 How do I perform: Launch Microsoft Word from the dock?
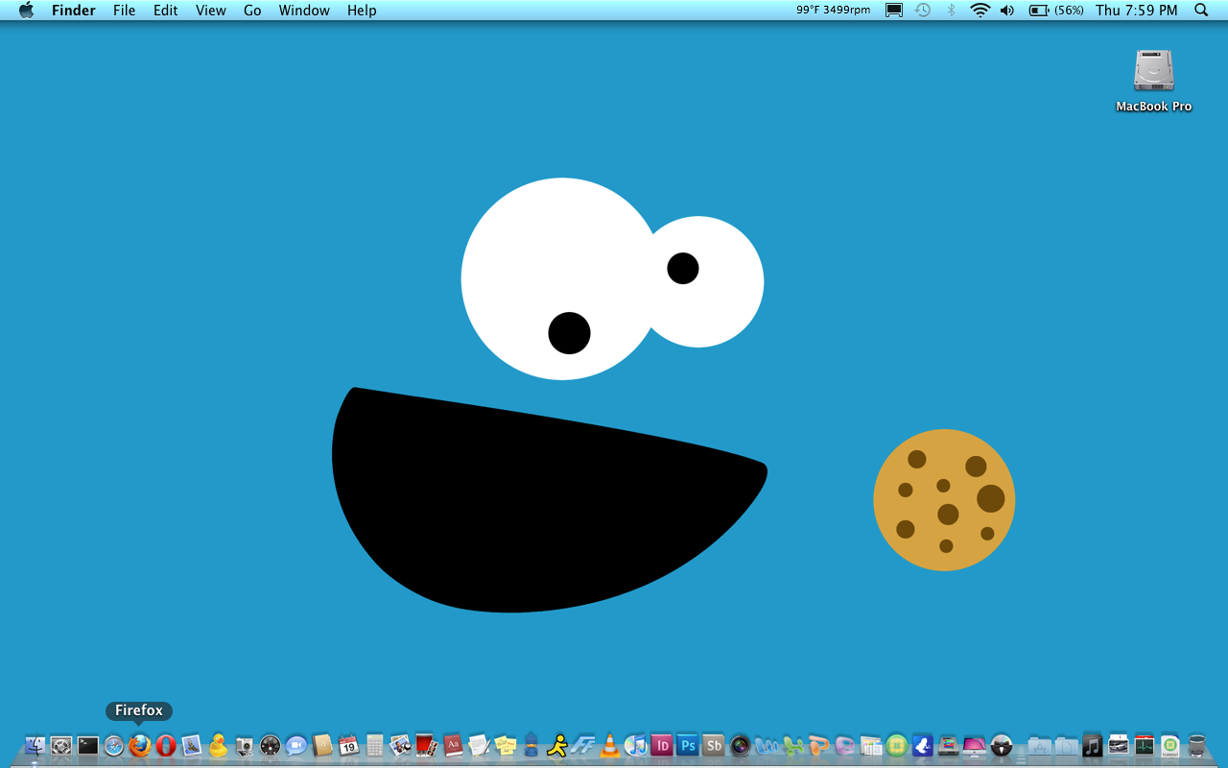point(767,746)
